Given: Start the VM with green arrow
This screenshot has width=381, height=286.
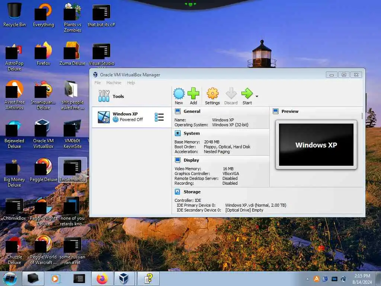Looking at the screenshot, I should (247, 93).
